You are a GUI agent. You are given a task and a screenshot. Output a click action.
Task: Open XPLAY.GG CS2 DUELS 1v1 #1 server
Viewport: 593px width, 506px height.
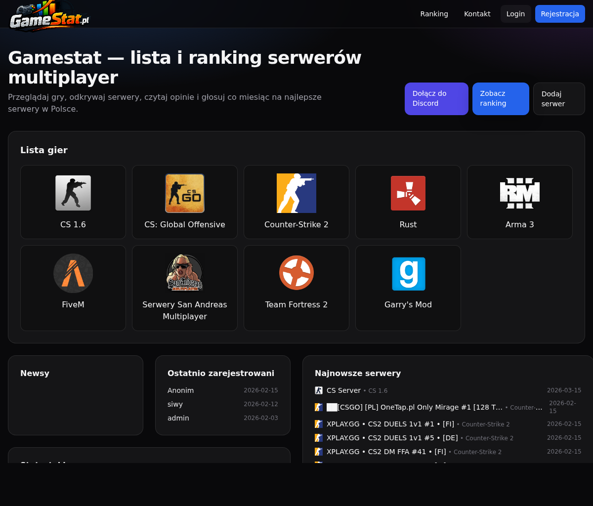[x=390, y=424]
